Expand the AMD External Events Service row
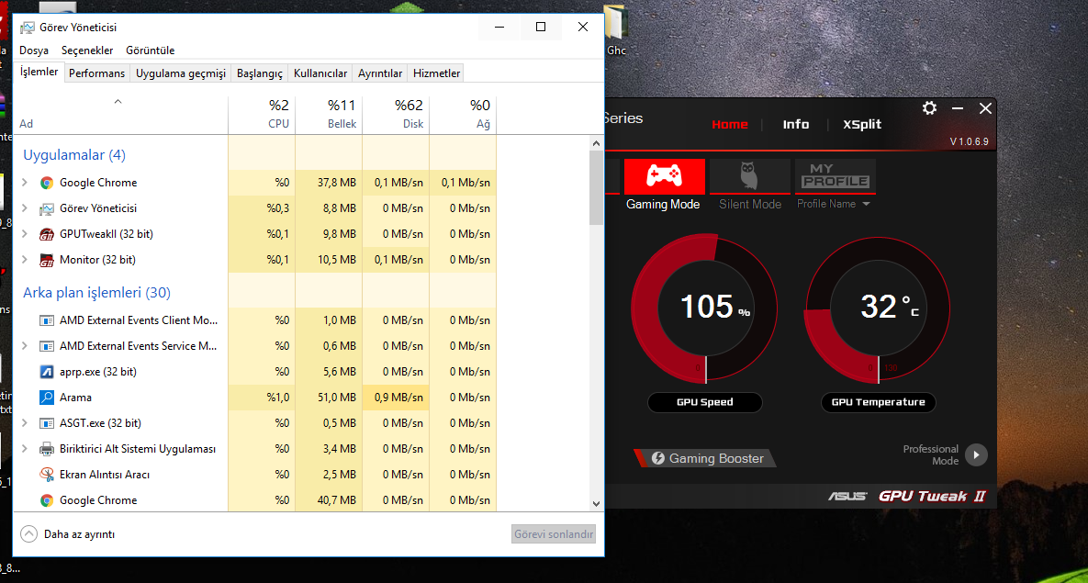The image size is (1088, 583). click(x=25, y=345)
